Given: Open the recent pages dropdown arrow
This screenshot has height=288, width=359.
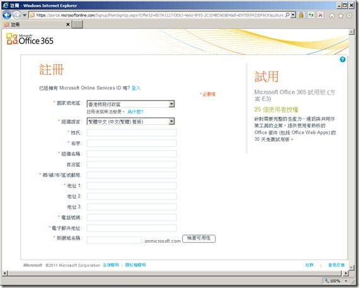Looking at the screenshot, I should coord(25,15).
